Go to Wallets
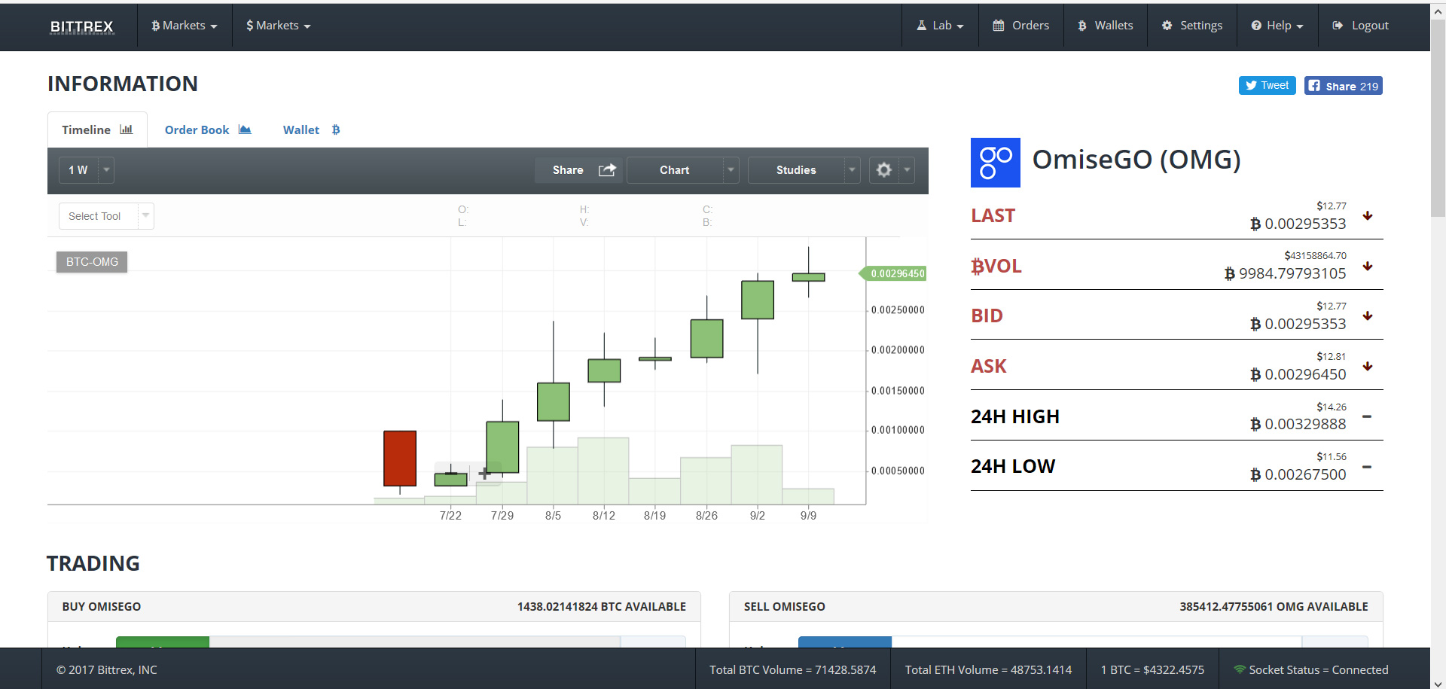Viewport: 1446px width, 689px height. 1105,26
